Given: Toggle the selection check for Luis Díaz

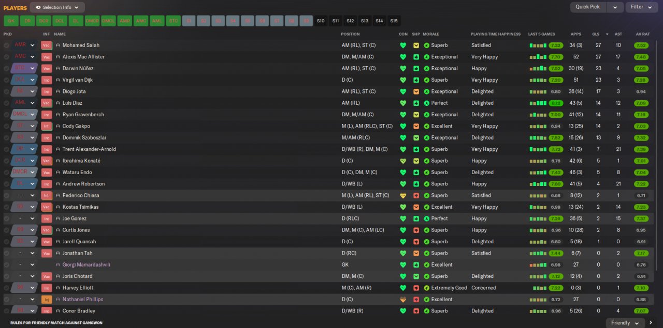Looking at the screenshot, I should point(6,103).
